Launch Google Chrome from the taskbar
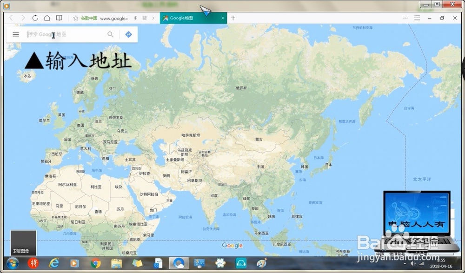Viewport: 465px width, 273px height. coord(95,263)
